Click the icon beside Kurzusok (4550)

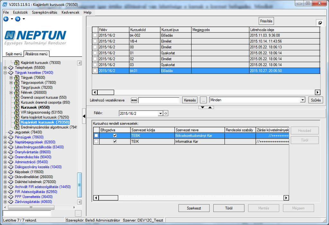17,107
